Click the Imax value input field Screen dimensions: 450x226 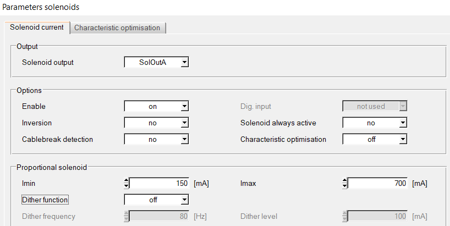377,183
